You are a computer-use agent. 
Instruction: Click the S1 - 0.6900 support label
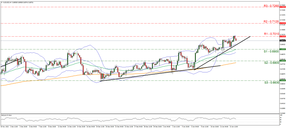click(x=271, y=51)
